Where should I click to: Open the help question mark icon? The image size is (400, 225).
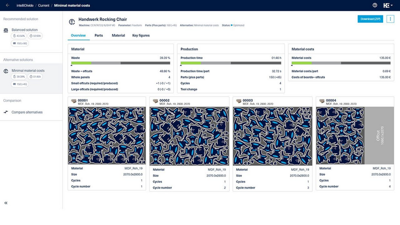tap(375, 5)
